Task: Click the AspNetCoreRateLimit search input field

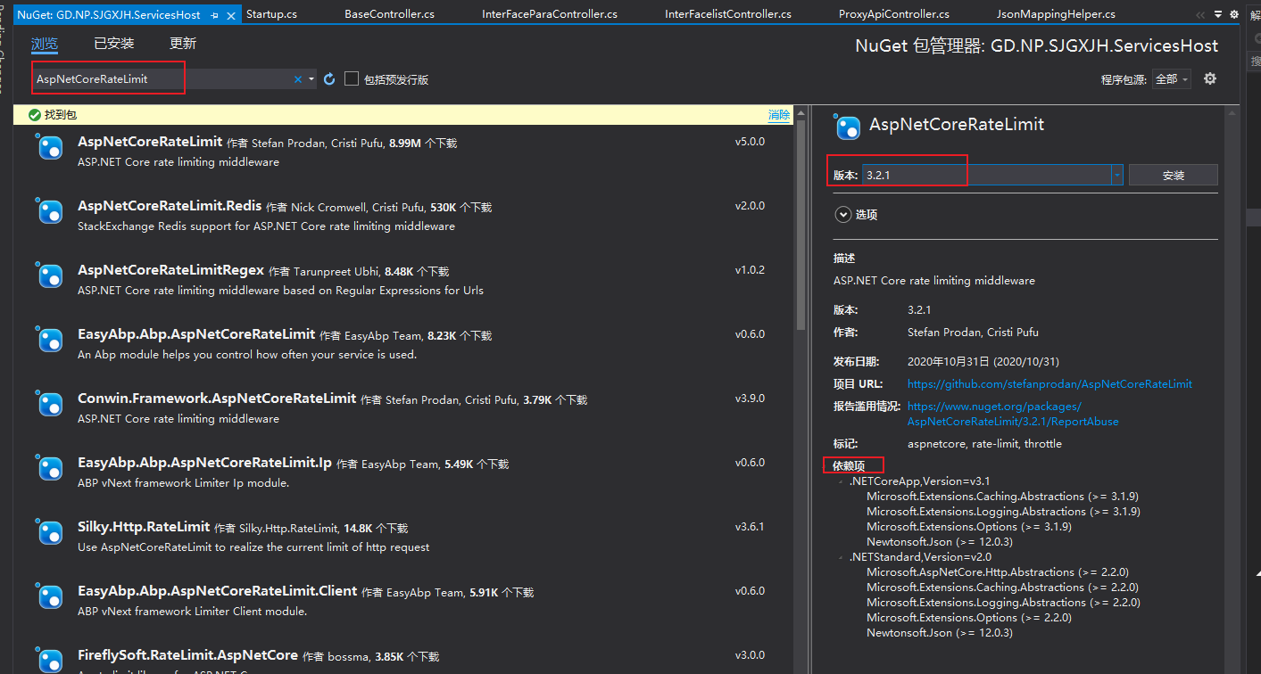Action: (x=162, y=79)
